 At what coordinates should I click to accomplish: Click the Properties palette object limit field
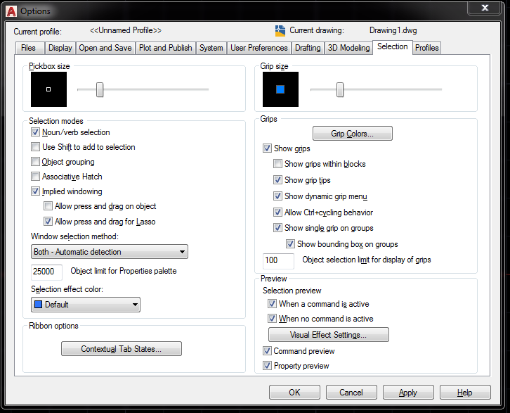(47, 272)
